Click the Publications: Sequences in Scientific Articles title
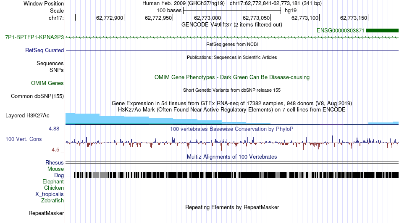The image size is (399, 223). (x=232, y=57)
